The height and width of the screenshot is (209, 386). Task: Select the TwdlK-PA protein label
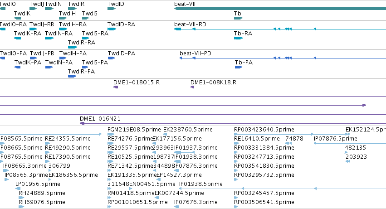[x=28, y=63]
